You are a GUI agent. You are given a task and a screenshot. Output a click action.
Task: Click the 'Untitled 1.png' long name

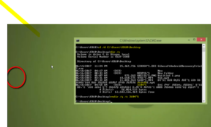tap(169, 76)
